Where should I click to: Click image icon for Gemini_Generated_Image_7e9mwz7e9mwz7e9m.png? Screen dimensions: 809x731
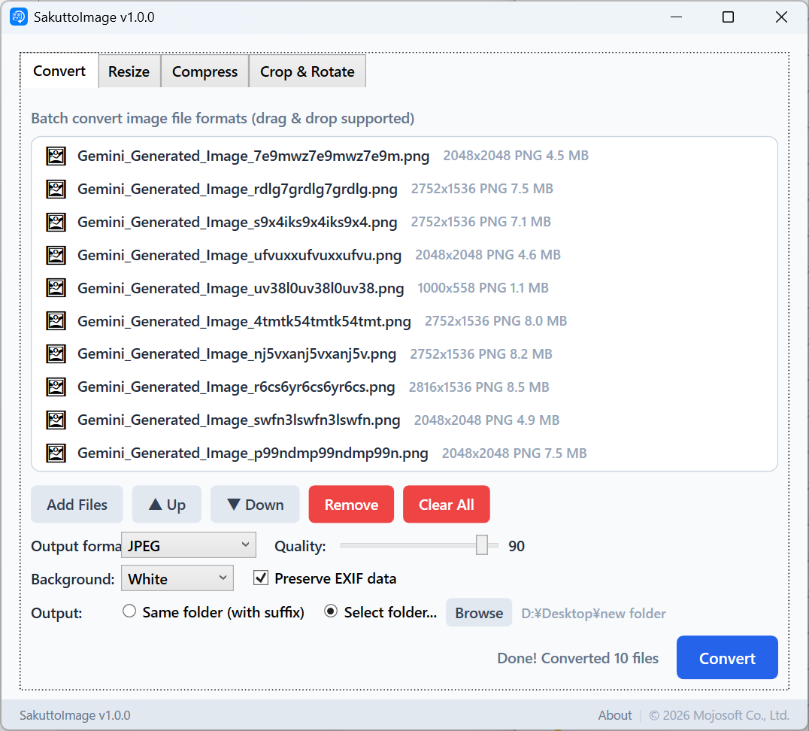pos(56,156)
